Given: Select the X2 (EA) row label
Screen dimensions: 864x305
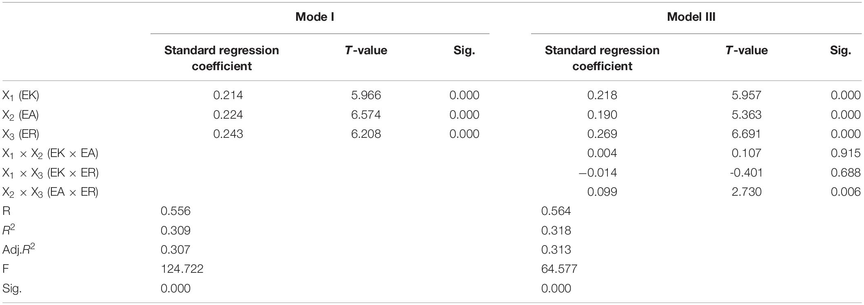Looking at the screenshot, I should (21, 115).
